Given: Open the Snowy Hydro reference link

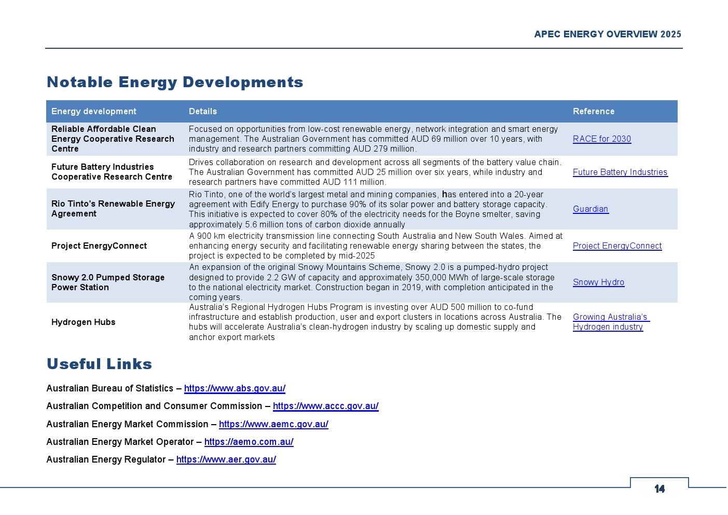Looking at the screenshot, I should 598,282.
